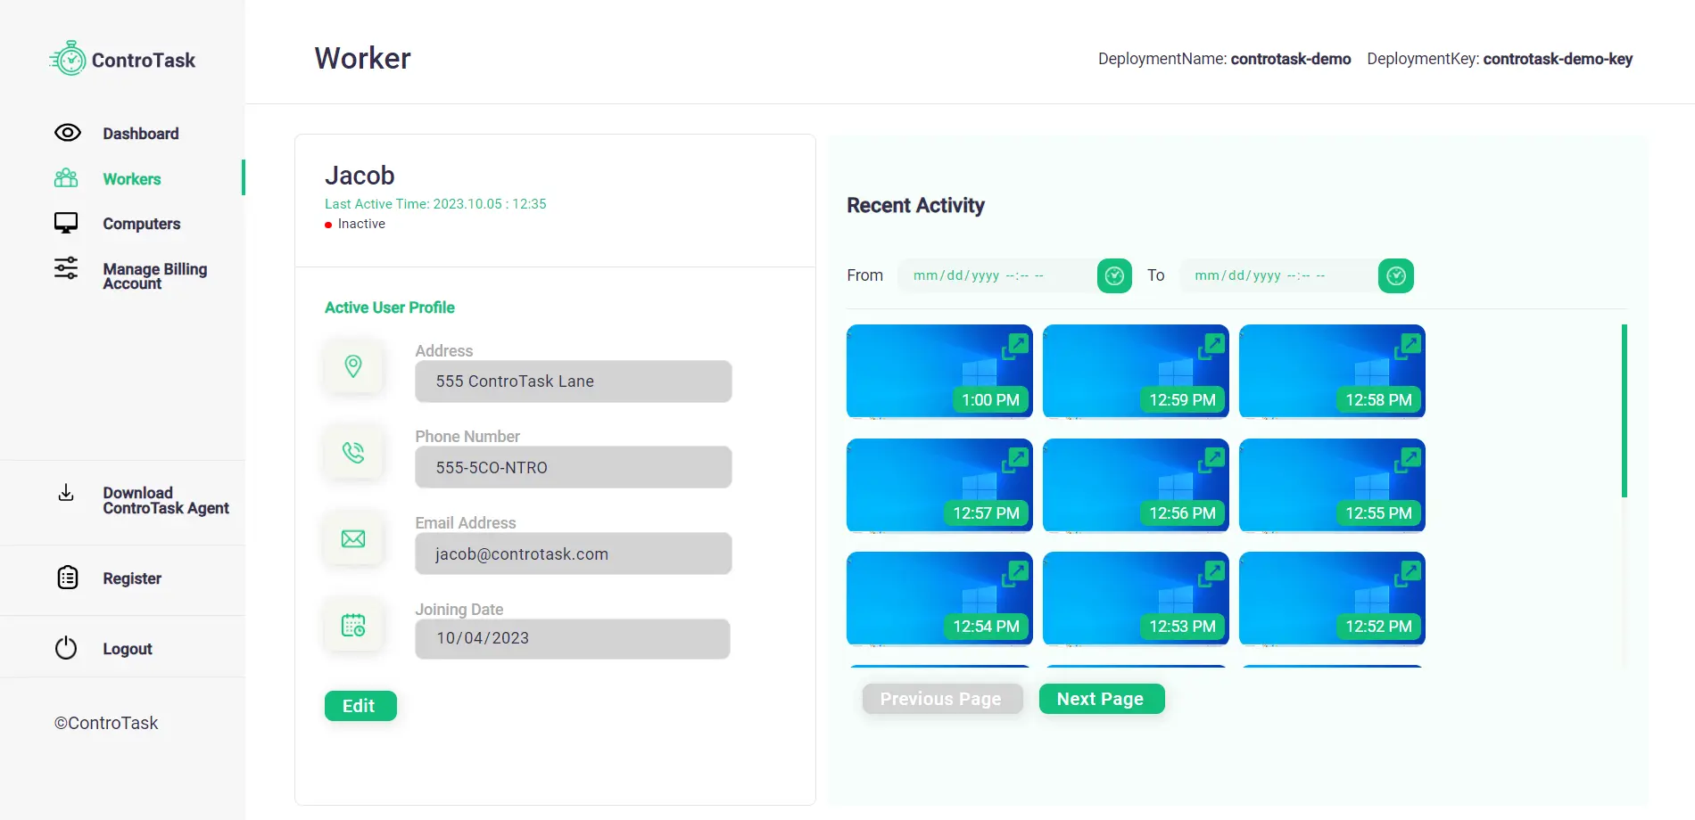Expand the 12:55 PM screenshot icon

click(1408, 459)
